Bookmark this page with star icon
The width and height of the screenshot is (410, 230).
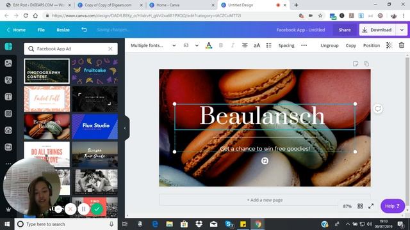(320, 15)
